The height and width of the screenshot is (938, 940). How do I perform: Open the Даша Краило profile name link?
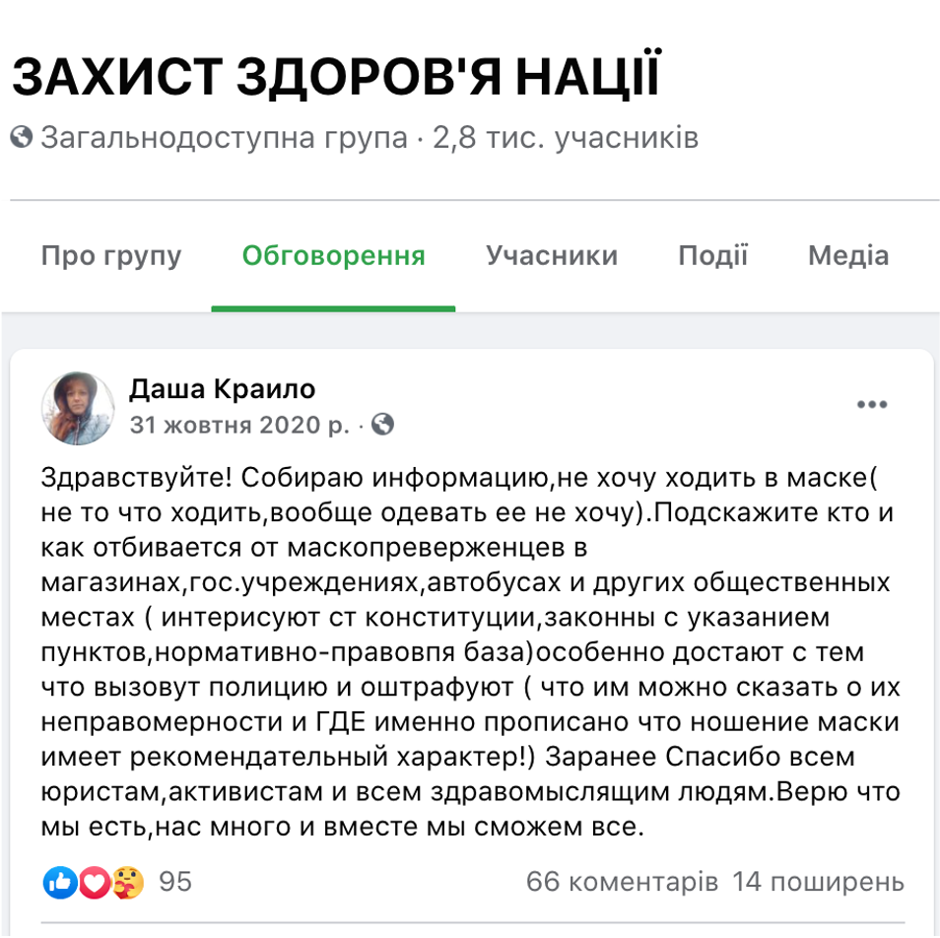(x=223, y=390)
